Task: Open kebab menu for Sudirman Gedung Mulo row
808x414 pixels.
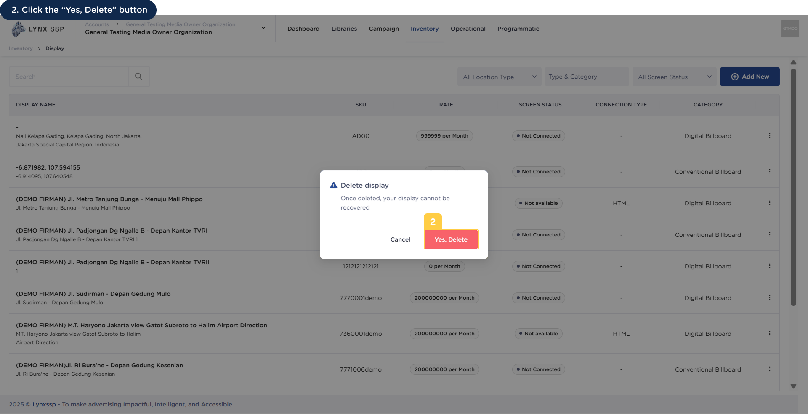Action: [x=770, y=297]
